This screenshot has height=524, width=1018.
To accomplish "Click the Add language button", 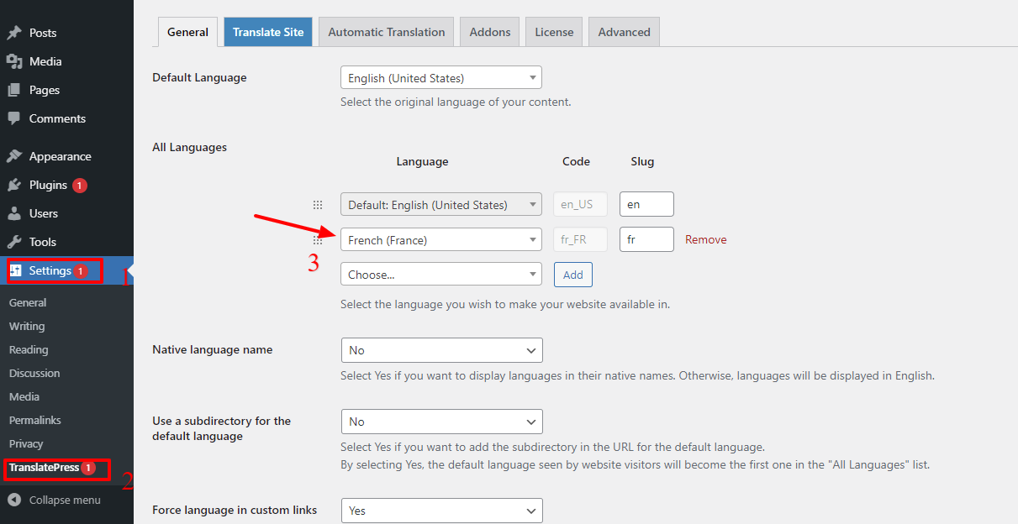I will coord(573,275).
